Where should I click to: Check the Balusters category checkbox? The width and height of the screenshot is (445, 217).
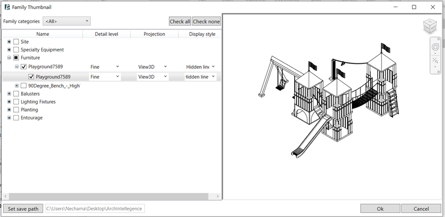click(16, 94)
